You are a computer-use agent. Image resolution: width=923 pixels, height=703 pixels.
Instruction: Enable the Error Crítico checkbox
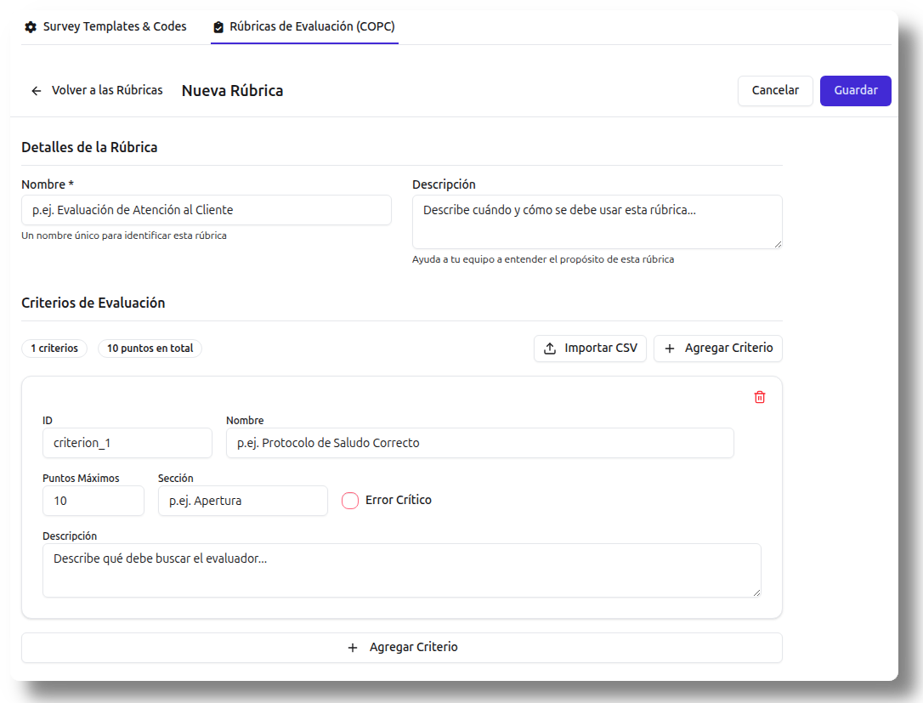pos(350,501)
